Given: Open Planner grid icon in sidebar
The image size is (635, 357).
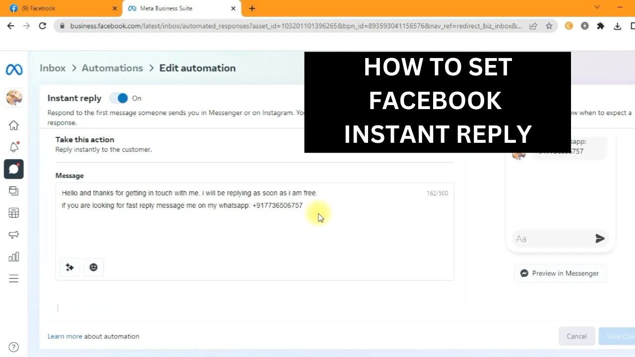Looking at the screenshot, I should (x=14, y=213).
